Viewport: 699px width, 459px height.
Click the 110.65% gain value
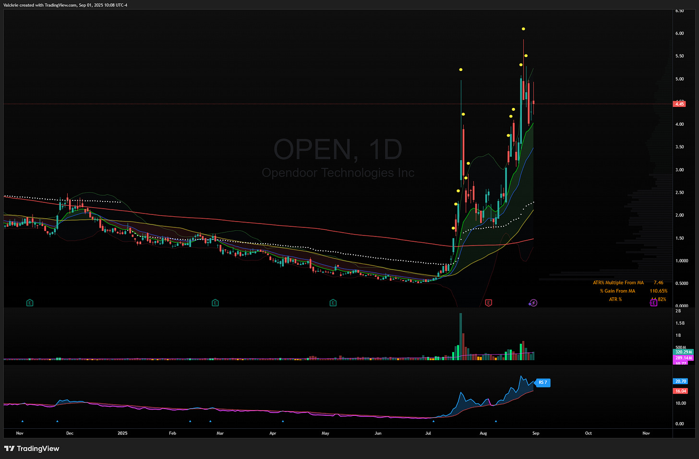pos(659,291)
